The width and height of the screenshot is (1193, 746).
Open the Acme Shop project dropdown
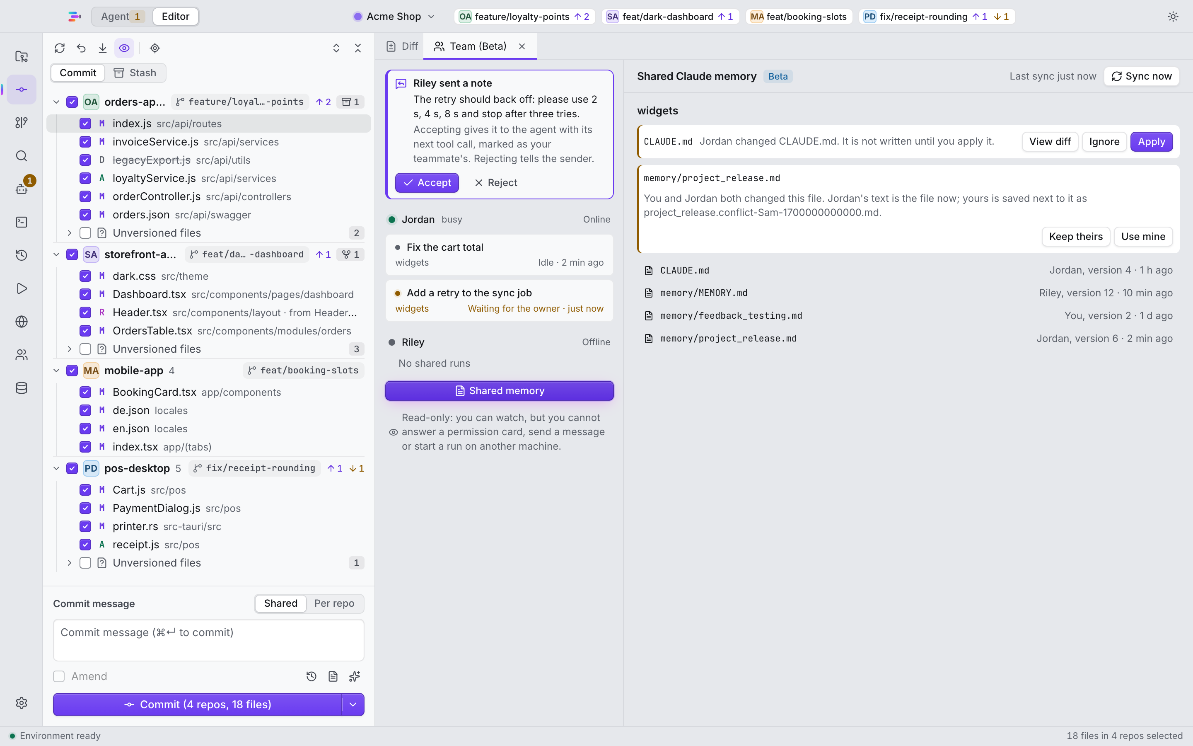point(394,16)
